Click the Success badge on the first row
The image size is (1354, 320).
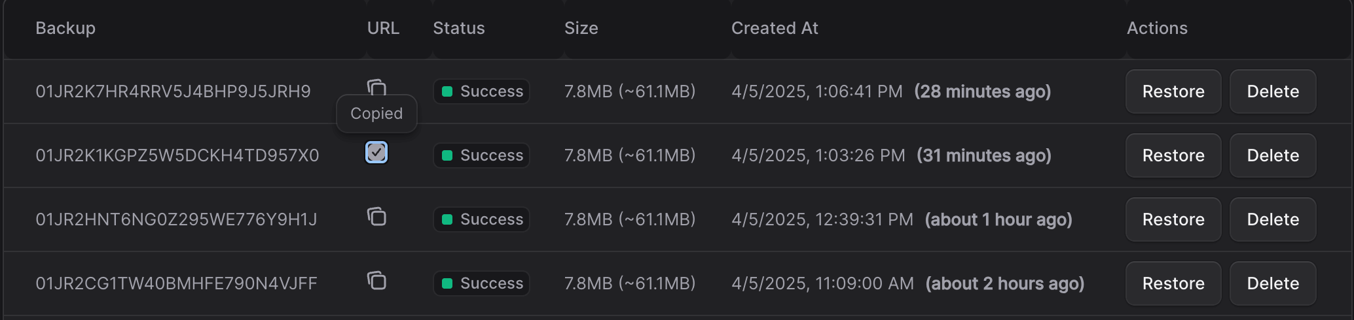[481, 91]
